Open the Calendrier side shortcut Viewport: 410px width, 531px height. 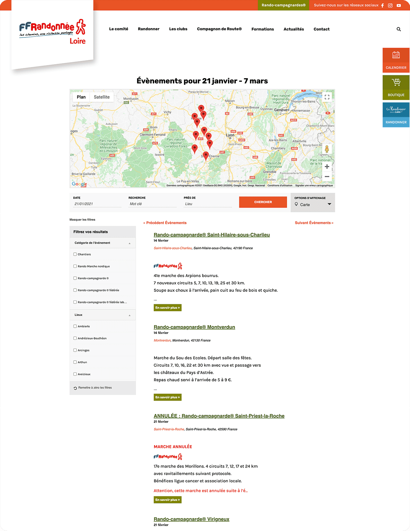click(x=396, y=60)
